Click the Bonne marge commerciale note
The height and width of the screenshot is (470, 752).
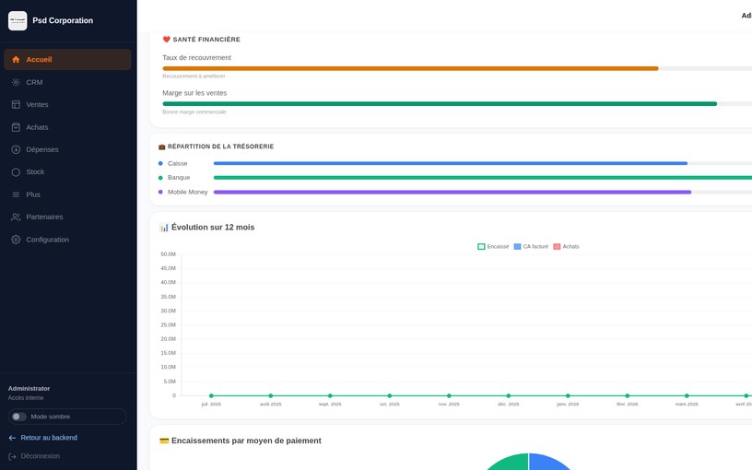[194, 112]
